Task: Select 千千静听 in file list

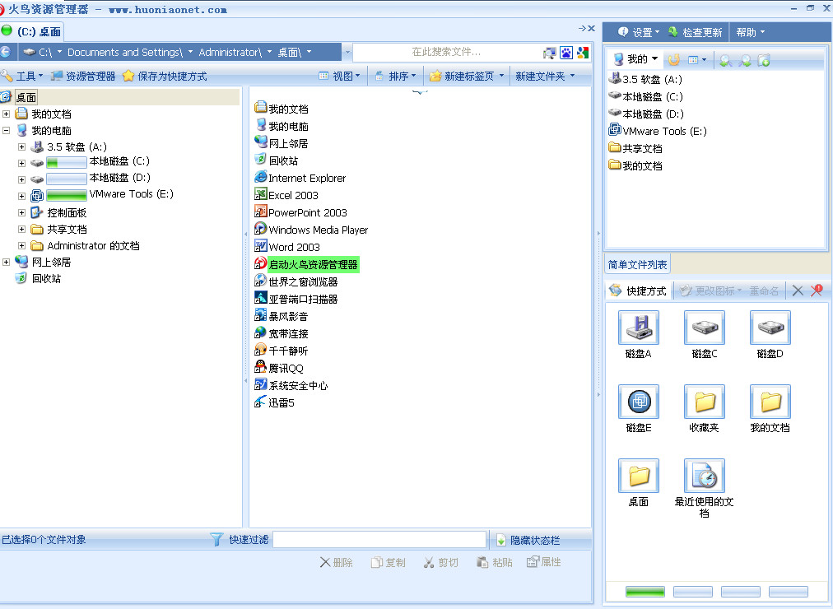Action: (x=281, y=351)
